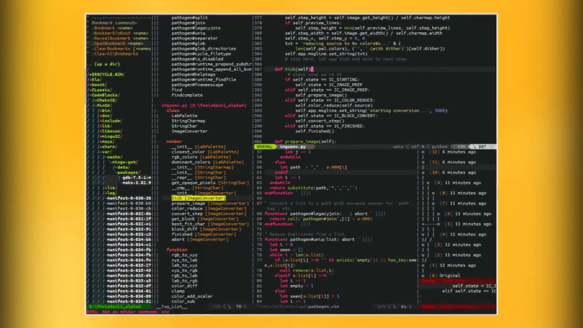
Task: Open manifest-0-035-27 file
Action: [x=128, y=265]
